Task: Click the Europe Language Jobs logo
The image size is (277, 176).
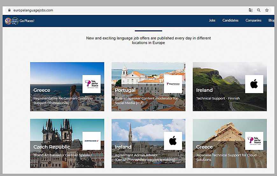Action: (11, 21)
